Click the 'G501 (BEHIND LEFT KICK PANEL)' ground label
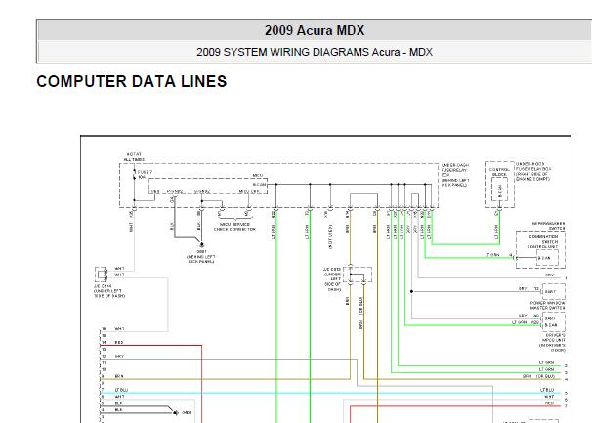592x423 pixels. (x=201, y=257)
